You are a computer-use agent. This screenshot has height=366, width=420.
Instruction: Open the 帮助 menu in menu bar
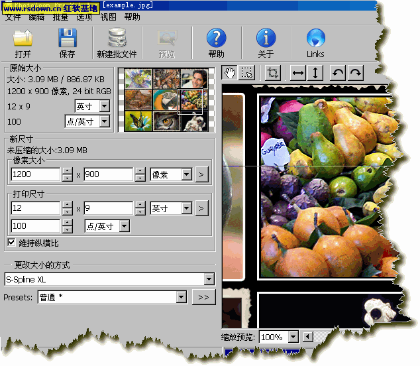132,17
